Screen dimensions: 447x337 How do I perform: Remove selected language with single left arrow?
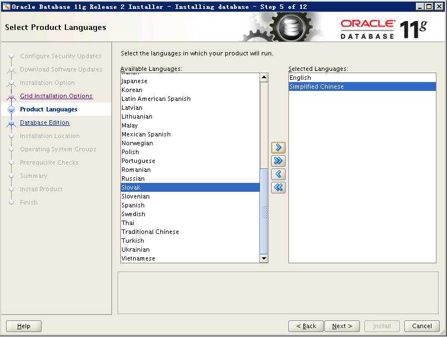click(278, 174)
